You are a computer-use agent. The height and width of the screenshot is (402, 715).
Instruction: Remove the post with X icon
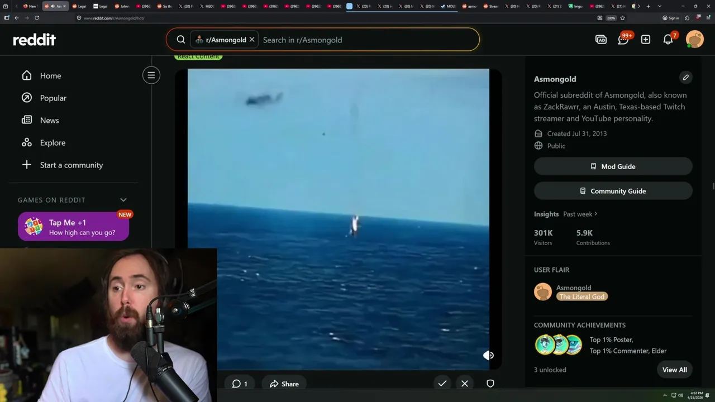point(465,384)
